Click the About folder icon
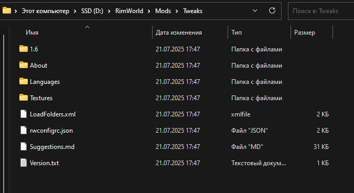Screen dimensions: 354x193 [x=24, y=65]
